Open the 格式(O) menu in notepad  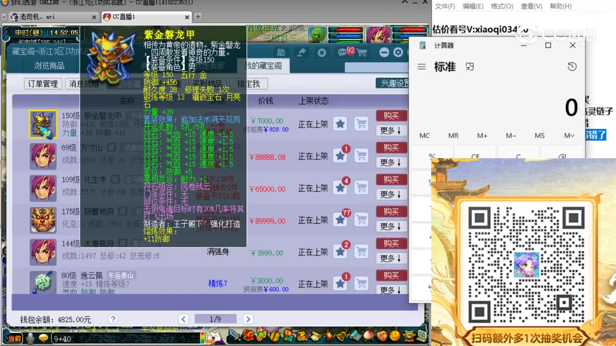tap(502, 6)
